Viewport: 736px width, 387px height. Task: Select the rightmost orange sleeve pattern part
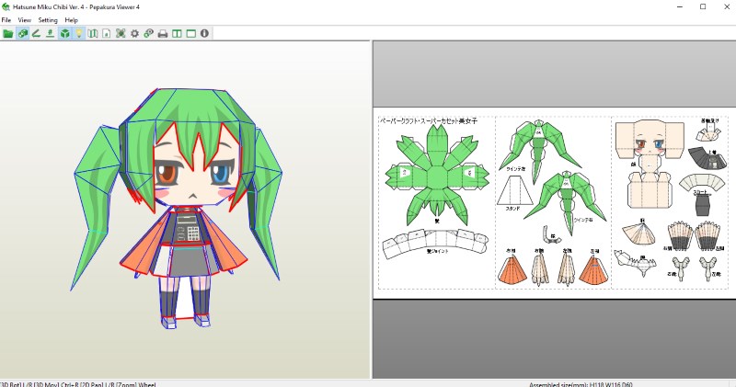tap(593, 271)
